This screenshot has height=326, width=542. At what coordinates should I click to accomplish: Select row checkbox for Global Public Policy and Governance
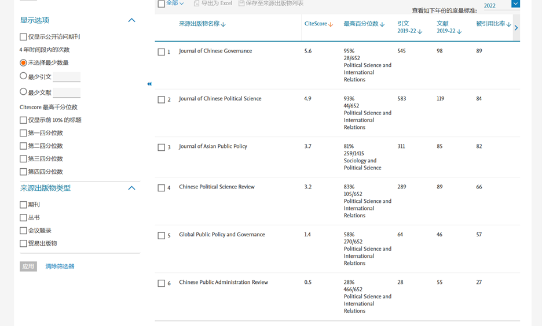pyautogui.click(x=161, y=236)
